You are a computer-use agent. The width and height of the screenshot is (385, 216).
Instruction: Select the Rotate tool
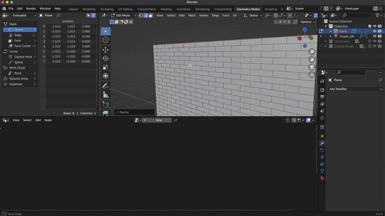tap(106, 59)
